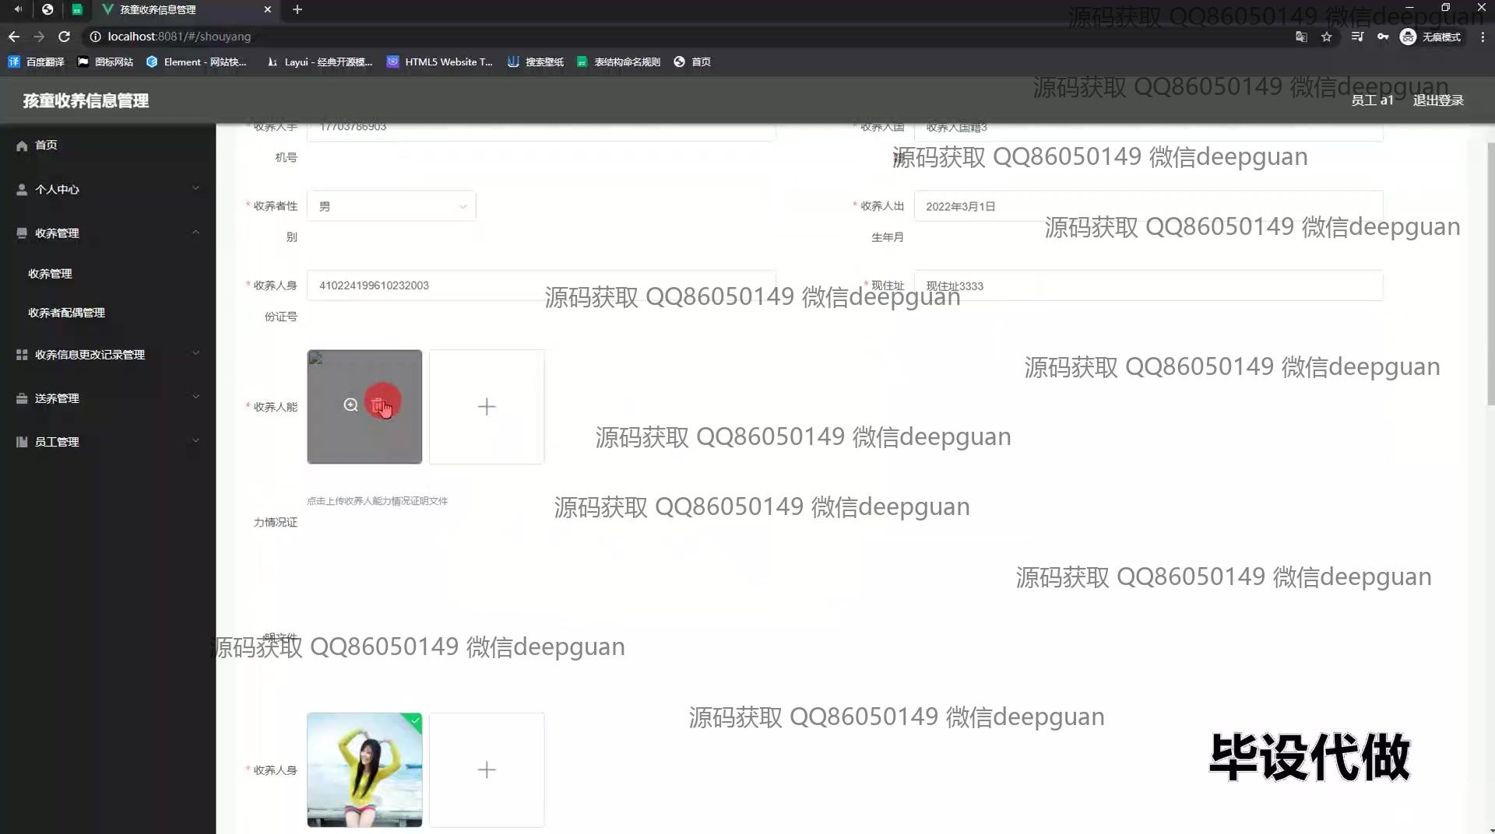
Task: Click the translate page icon in address bar
Action: tap(1301, 37)
